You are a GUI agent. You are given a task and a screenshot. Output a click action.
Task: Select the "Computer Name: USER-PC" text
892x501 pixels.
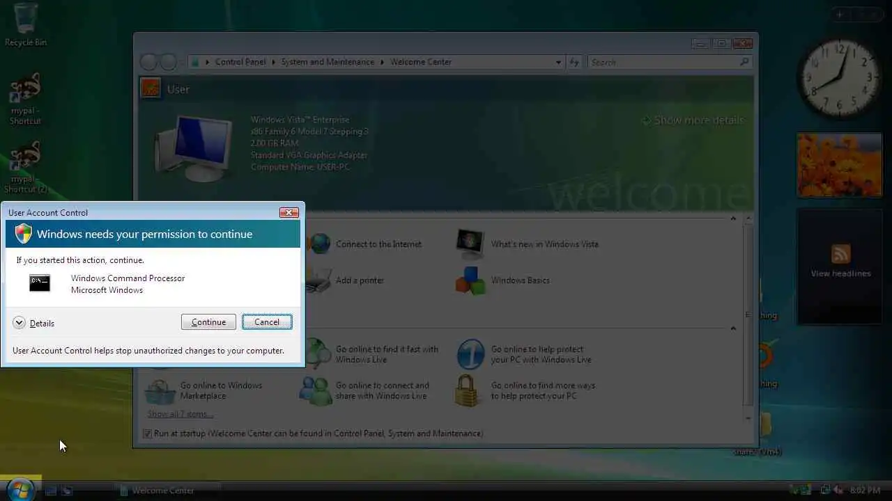(x=300, y=167)
